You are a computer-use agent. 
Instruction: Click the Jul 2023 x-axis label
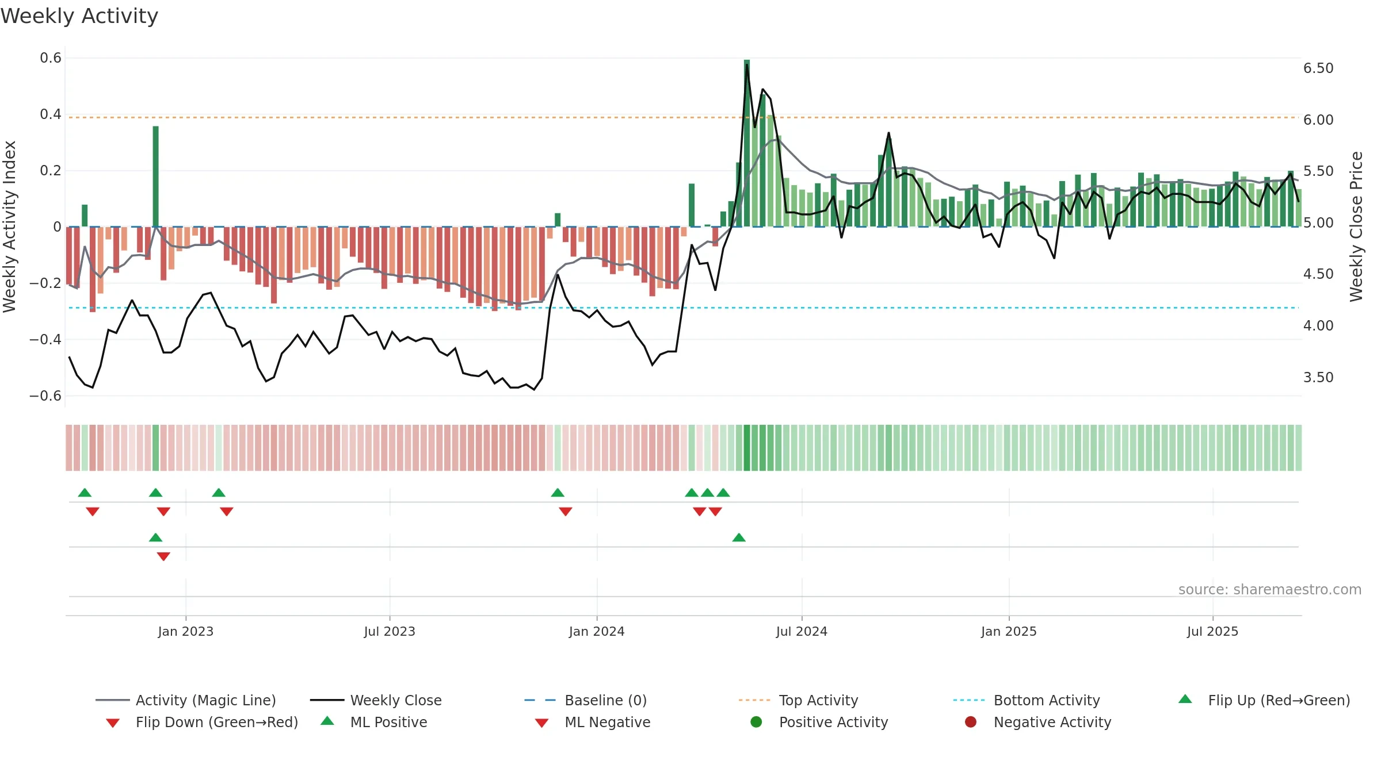pos(390,631)
